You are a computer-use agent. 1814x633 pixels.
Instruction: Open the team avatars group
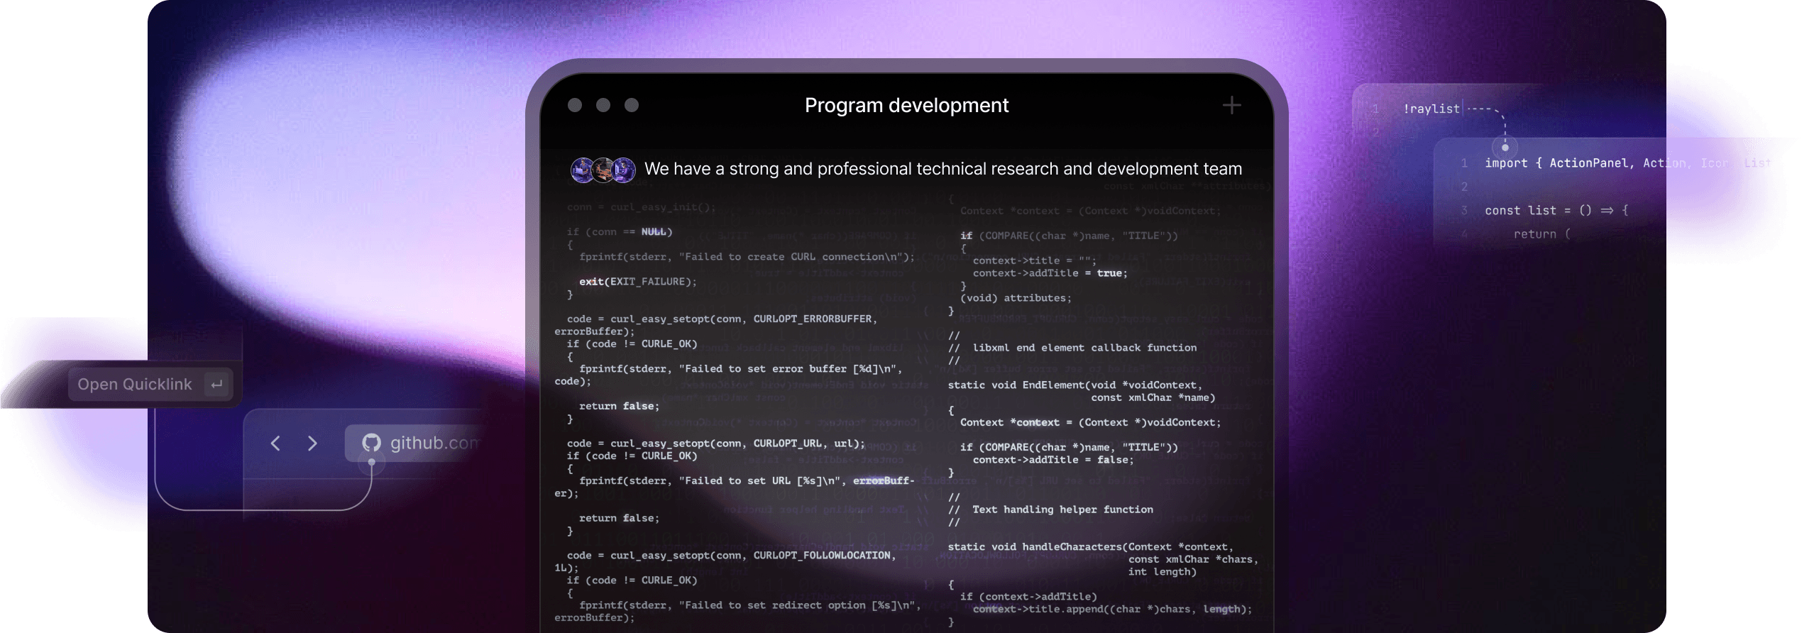pyautogui.click(x=603, y=170)
